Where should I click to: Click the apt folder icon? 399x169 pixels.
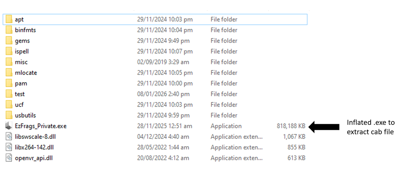(x=9, y=19)
